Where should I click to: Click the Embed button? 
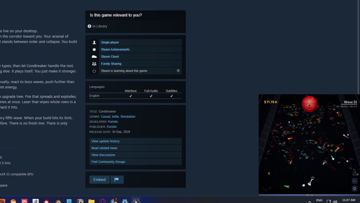[100, 180]
